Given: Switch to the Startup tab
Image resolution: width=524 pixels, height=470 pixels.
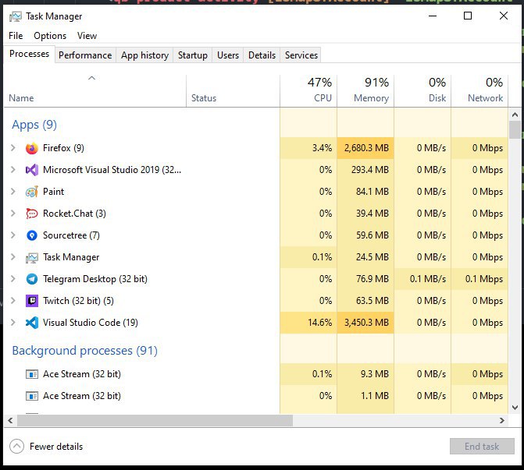Looking at the screenshot, I should 192,55.
